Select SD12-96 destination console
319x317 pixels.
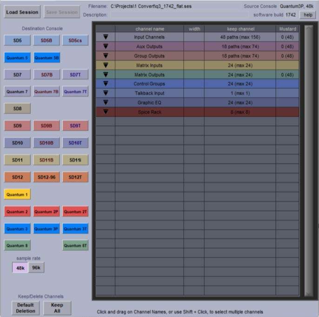[46, 177]
